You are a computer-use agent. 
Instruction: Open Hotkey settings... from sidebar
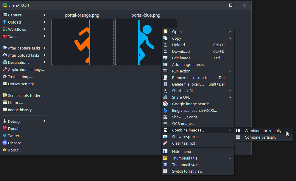24,84
